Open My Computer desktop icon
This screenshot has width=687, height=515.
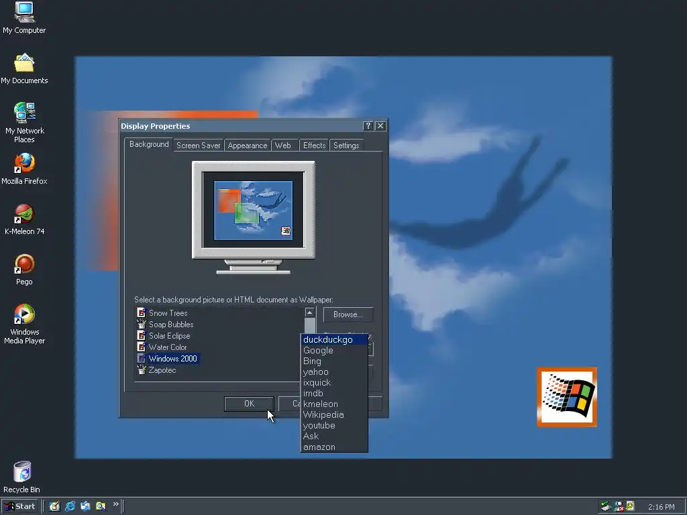coord(24,17)
